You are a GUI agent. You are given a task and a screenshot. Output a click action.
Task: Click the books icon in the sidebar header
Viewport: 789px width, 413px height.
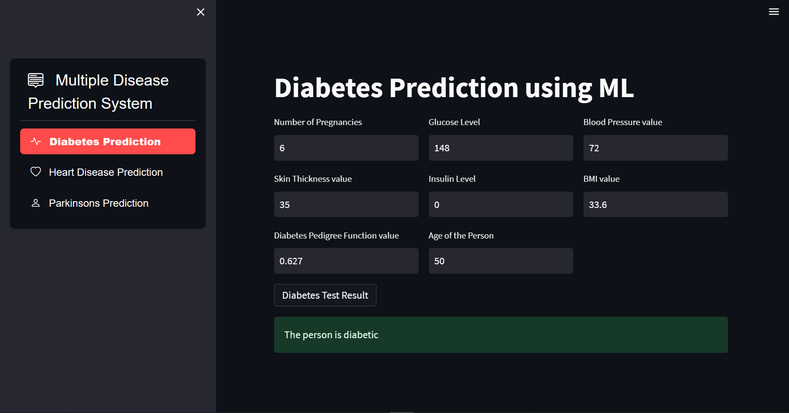[x=35, y=80]
